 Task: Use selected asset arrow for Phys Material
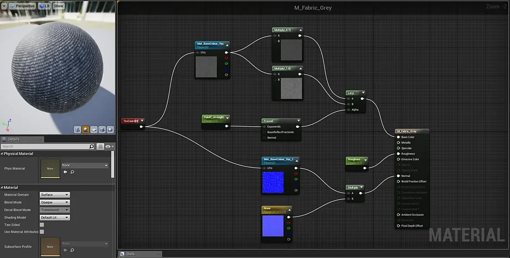click(x=65, y=172)
